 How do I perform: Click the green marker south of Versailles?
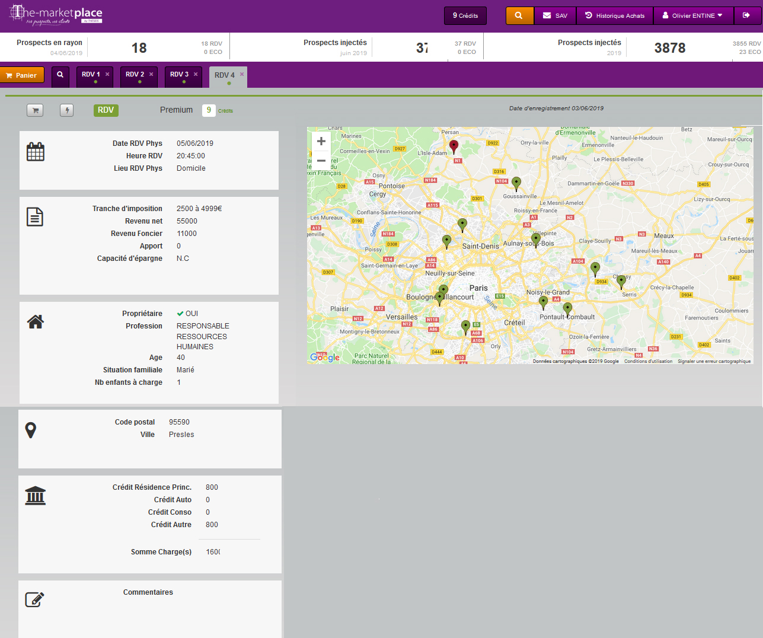465,327
